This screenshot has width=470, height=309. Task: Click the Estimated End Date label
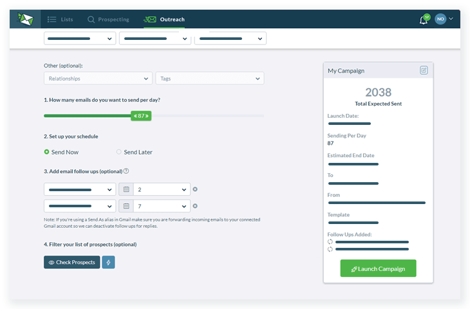(x=351, y=156)
